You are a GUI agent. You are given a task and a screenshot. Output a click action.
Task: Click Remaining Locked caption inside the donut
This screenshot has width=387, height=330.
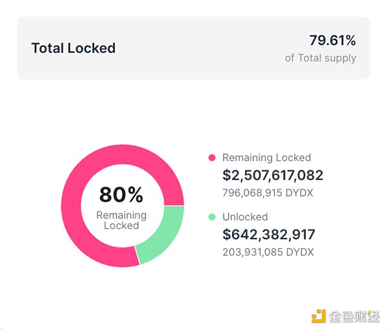(121, 220)
